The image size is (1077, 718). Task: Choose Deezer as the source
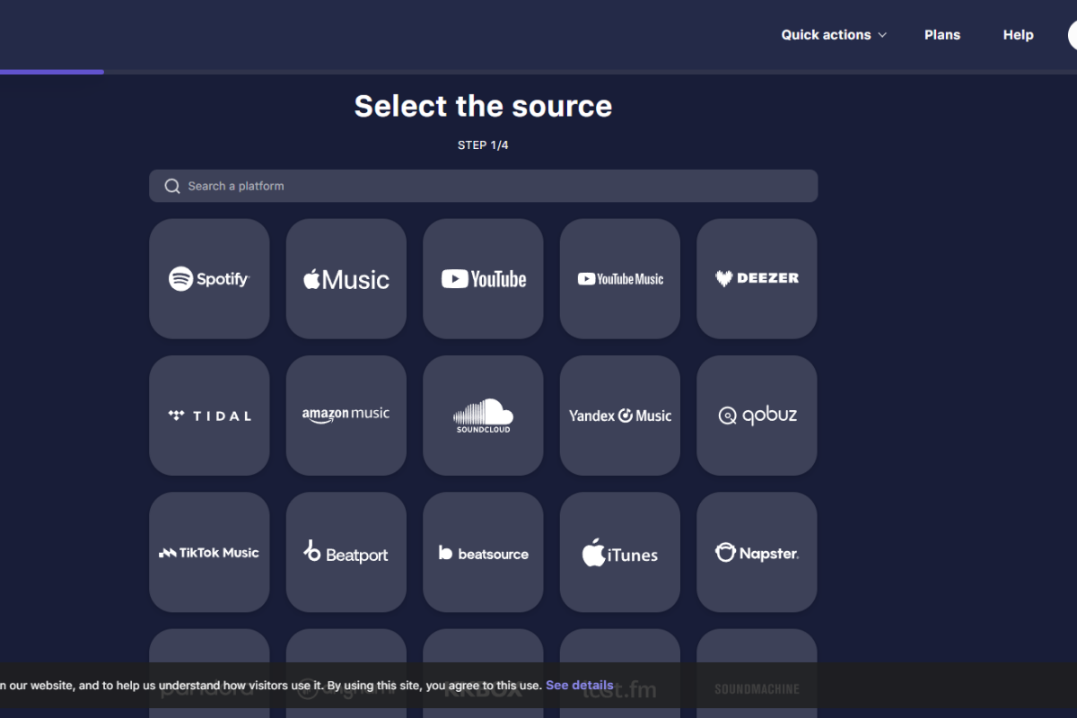[x=757, y=279]
